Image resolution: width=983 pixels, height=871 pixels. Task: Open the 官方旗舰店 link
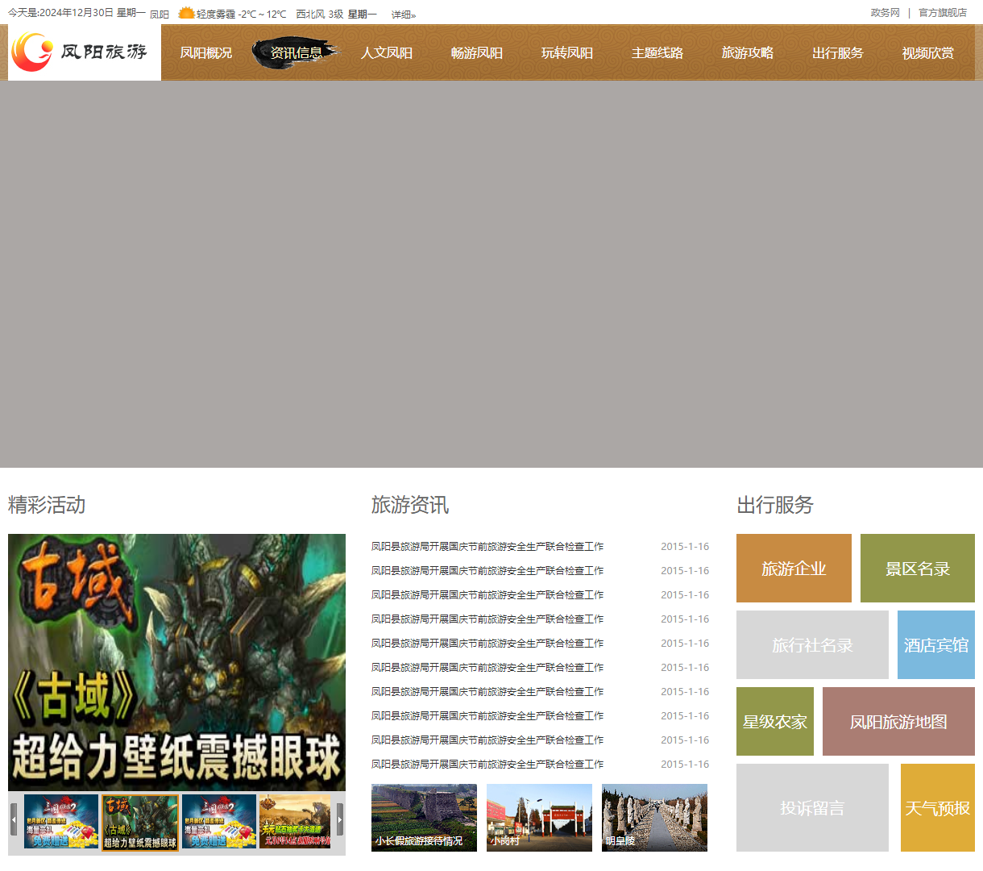coord(942,13)
